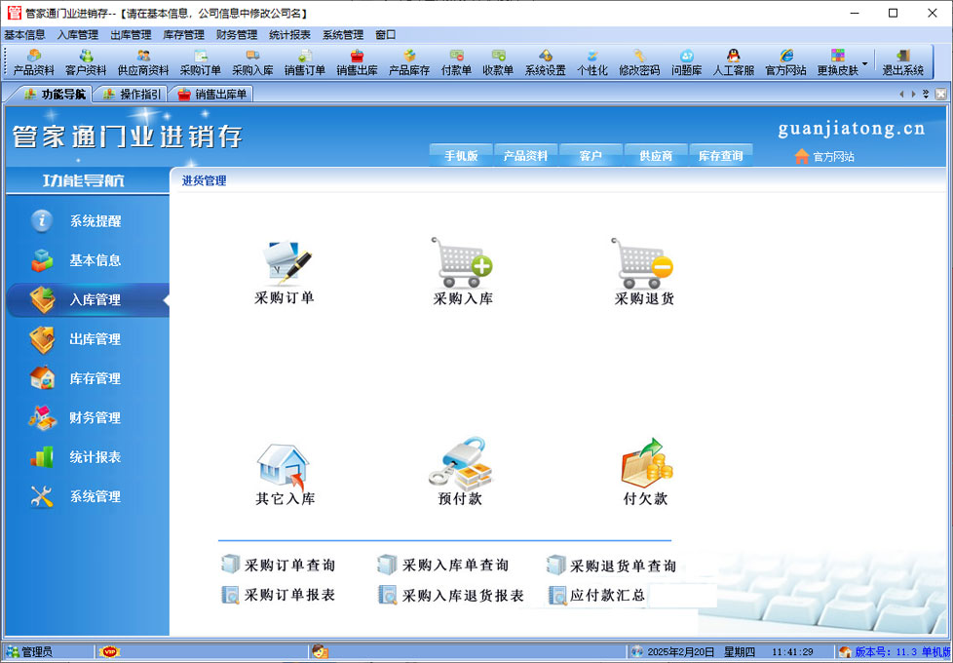Click the 预付款 padlock icon

[x=460, y=464]
